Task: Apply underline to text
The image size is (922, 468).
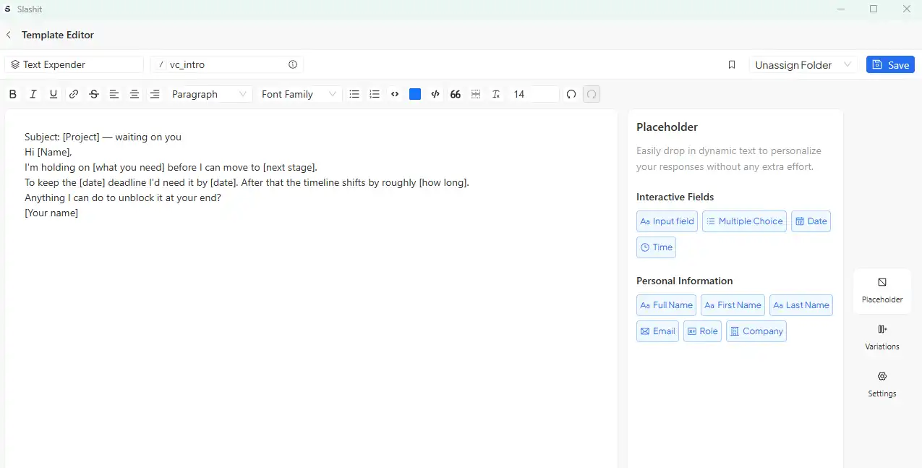Action: coord(54,94)
